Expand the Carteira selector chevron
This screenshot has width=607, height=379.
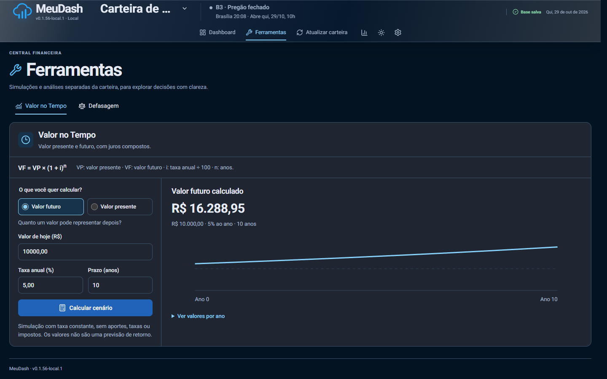click(185, 8)
